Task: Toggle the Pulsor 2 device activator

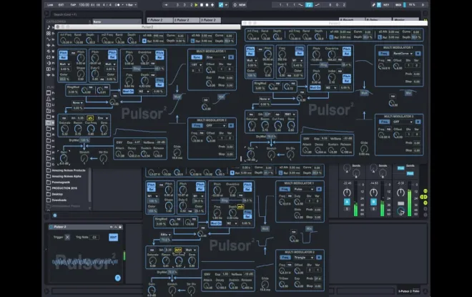Action: tap(51, 227)
